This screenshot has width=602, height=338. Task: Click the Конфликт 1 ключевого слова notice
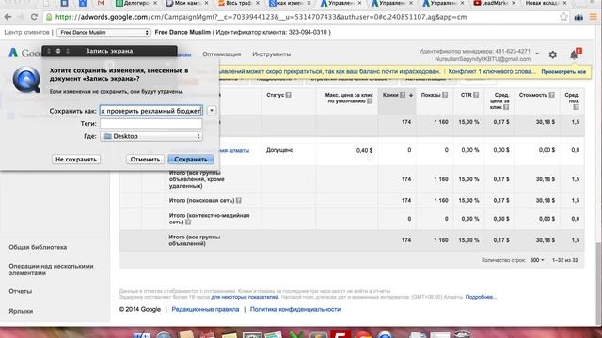pos(492,71)
